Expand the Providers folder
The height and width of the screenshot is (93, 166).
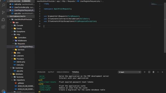[12, 59]
